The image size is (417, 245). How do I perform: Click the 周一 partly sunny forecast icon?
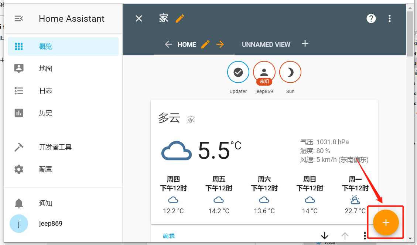(x=355, y=200)
